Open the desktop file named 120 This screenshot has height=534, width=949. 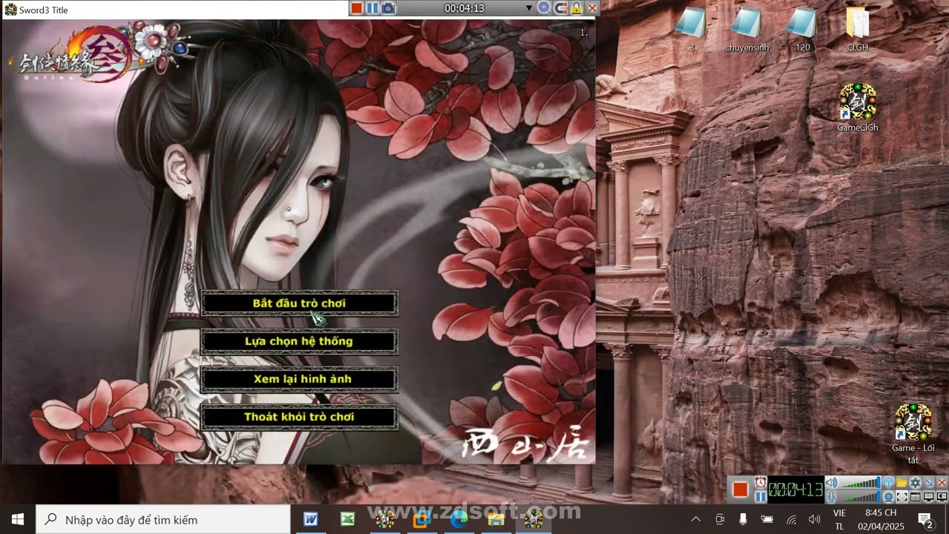click(802, 30)
